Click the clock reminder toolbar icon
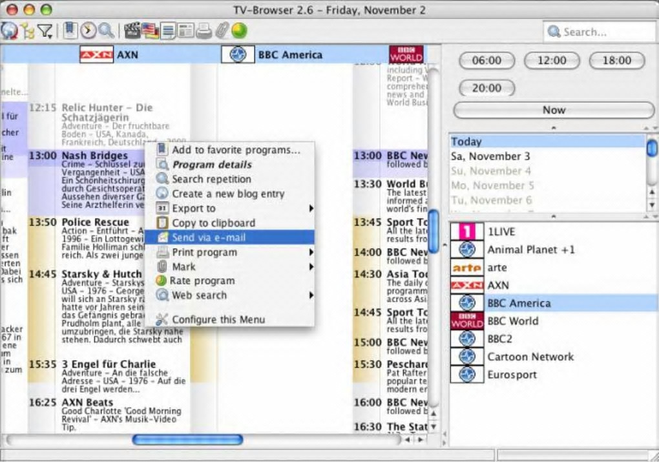 click(x=89, y=30)
